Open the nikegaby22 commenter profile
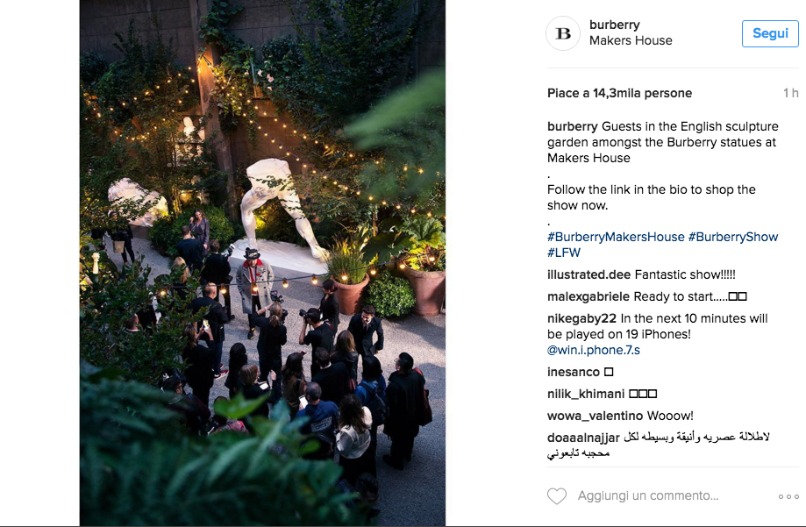Screen dimensions: 806x527 [x=581, y=319]
